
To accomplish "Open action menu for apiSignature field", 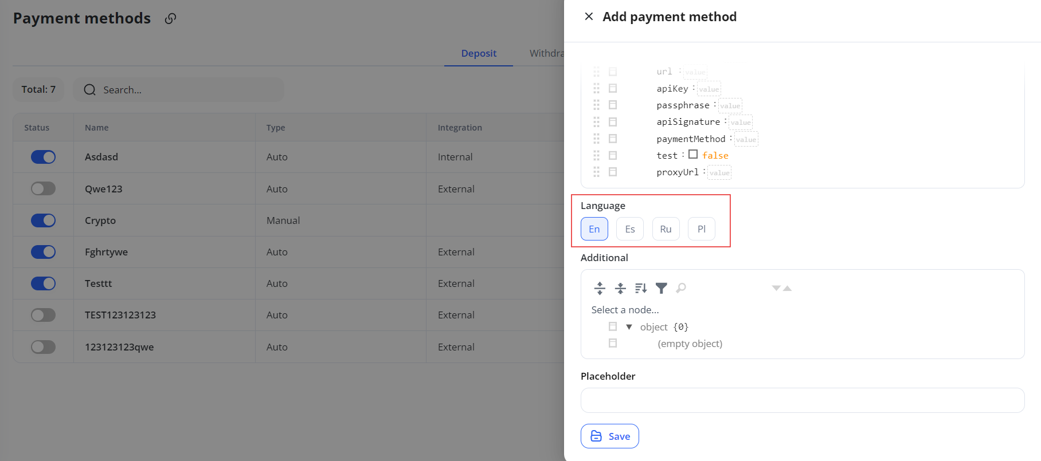I will [613, 122].
